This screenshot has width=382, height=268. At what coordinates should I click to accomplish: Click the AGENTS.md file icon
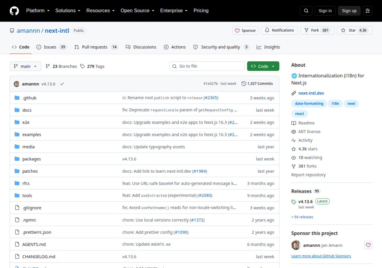click(17, 244)
